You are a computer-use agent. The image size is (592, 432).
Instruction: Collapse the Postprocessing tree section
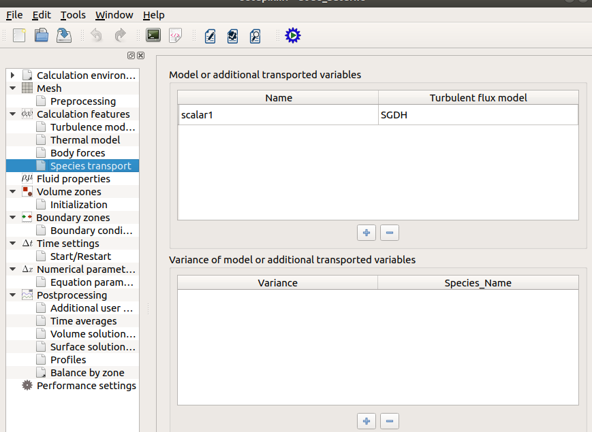coord(12,295)
